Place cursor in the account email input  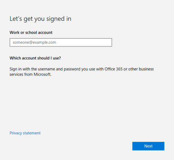(61, 42)
